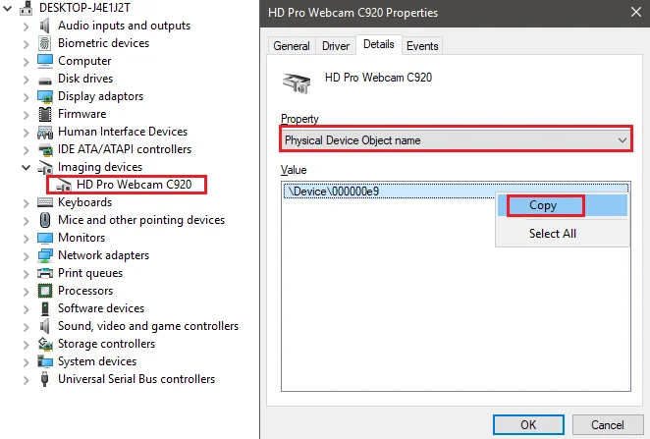Click the Human Interface Devices icon

[45, 132]
